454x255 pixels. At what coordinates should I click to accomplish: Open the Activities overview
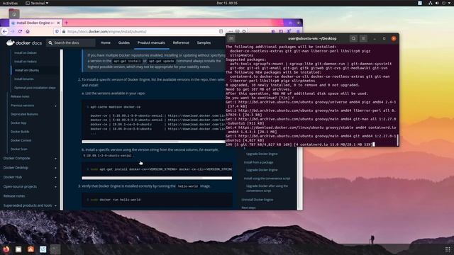(10, 3)
